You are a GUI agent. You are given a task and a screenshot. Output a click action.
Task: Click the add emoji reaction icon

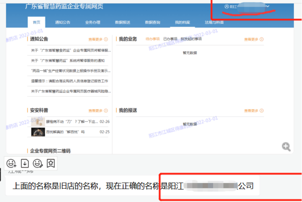tap(11, 163)
